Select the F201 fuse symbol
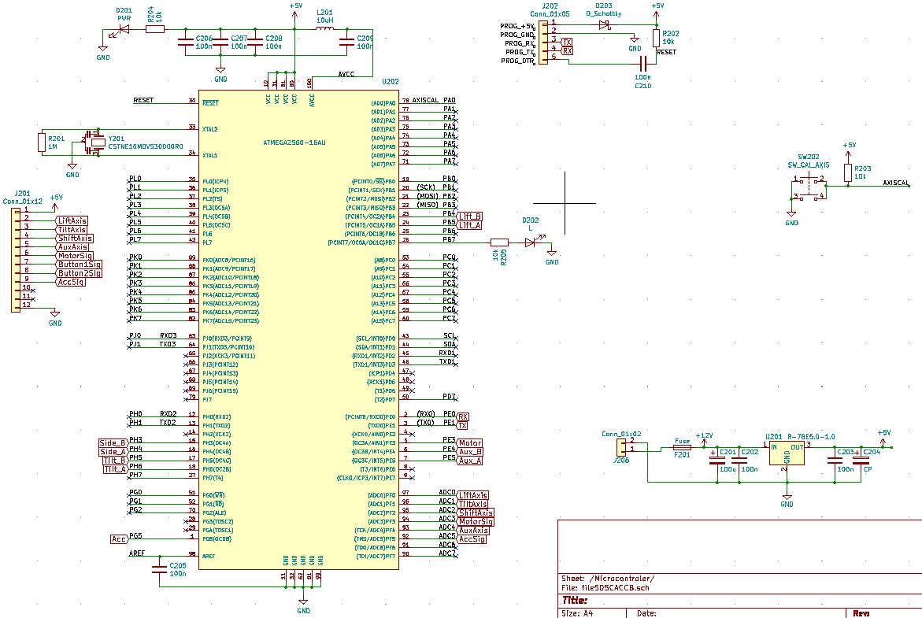The height and width of the screenshot is (618, 922). coord(682,447)
